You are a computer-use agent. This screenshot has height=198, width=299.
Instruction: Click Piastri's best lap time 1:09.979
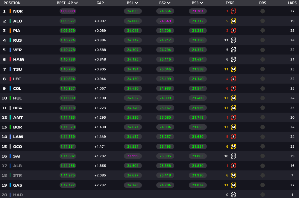tap(67, 31)
